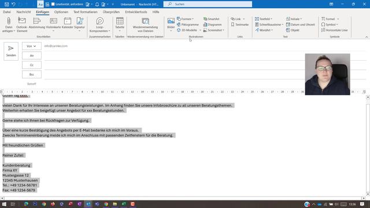Click the Cc button
This screenshot has width=370, height=208.
pyautogui.click(x=32, y=65)
